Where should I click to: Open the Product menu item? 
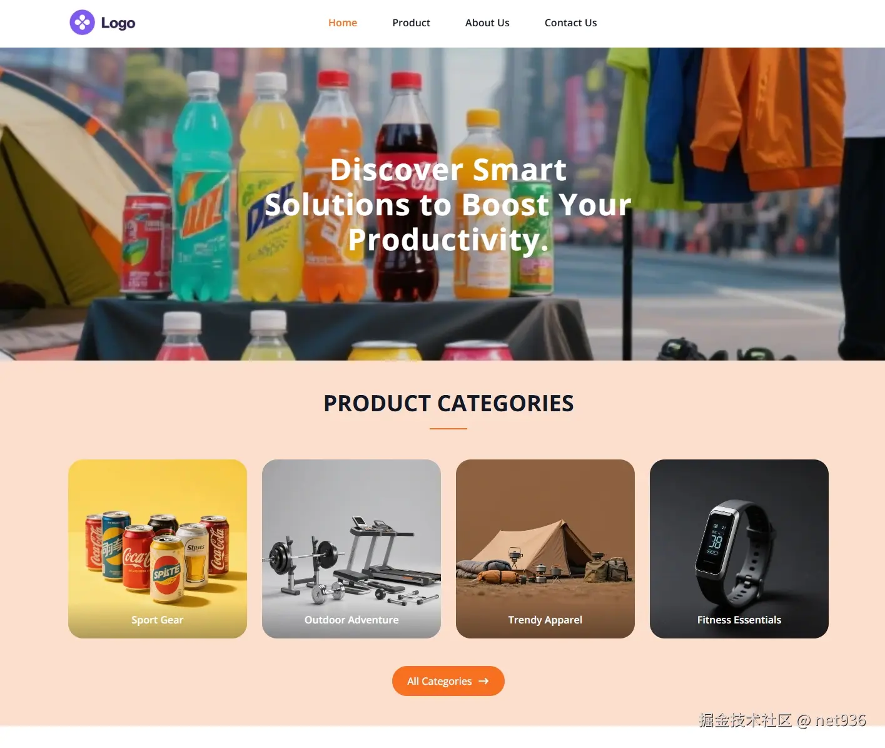click(x=411, y=23)
